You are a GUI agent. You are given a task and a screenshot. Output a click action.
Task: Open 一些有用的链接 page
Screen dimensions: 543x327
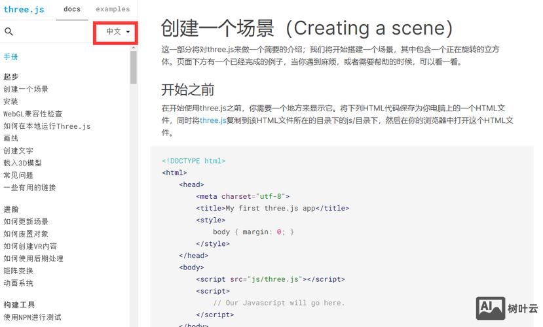[29, 187]
